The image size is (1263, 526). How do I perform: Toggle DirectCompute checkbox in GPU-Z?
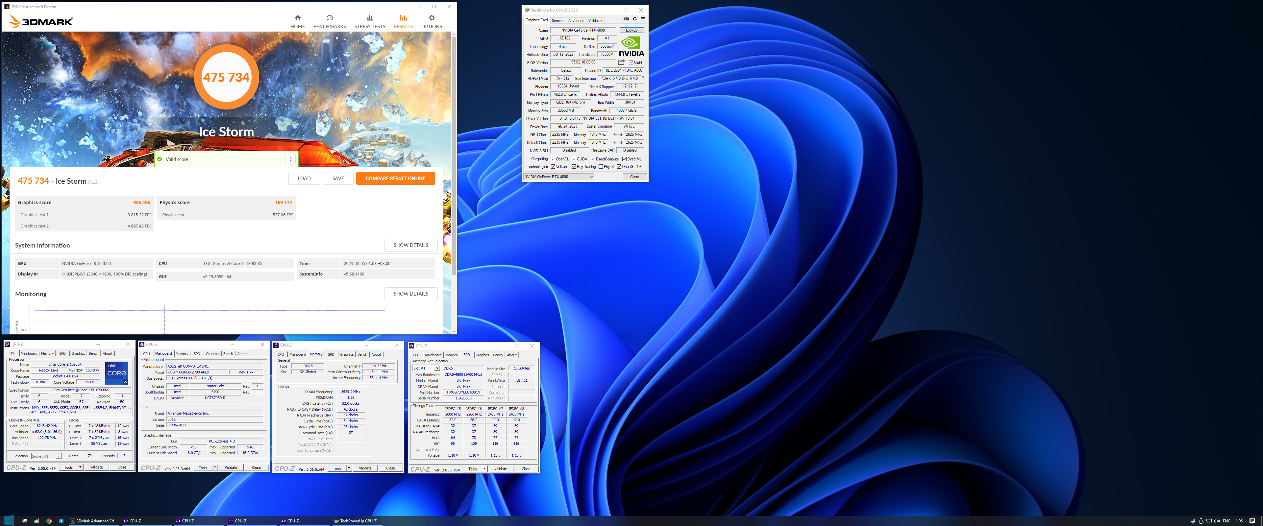pyautogui.click(x=593, y=159)
